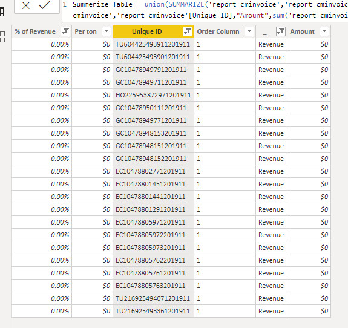The width and height of the screenshot is (348, 328).
Task: Click cell EC10478801291201911
Action: (x=153, y=209)
